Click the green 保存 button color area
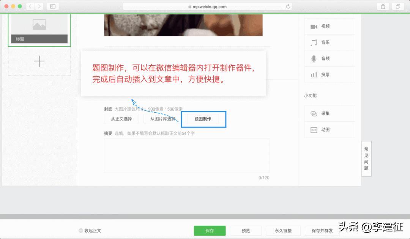The height and width of the screenshot is (239, 410). [x=210, y=230]
